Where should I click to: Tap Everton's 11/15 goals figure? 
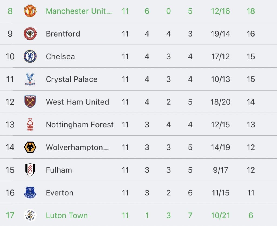coord(220,193)
